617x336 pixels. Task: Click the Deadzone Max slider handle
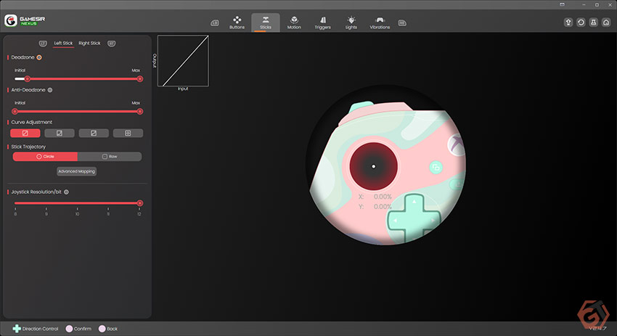click(x=139, y=79)
